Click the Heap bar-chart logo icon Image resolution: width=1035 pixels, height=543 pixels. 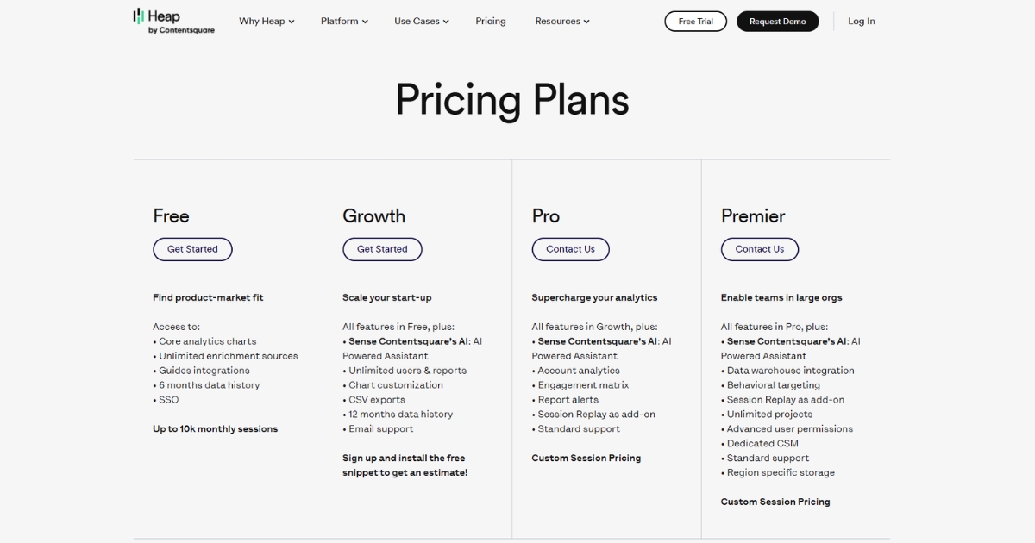[138, 15]
